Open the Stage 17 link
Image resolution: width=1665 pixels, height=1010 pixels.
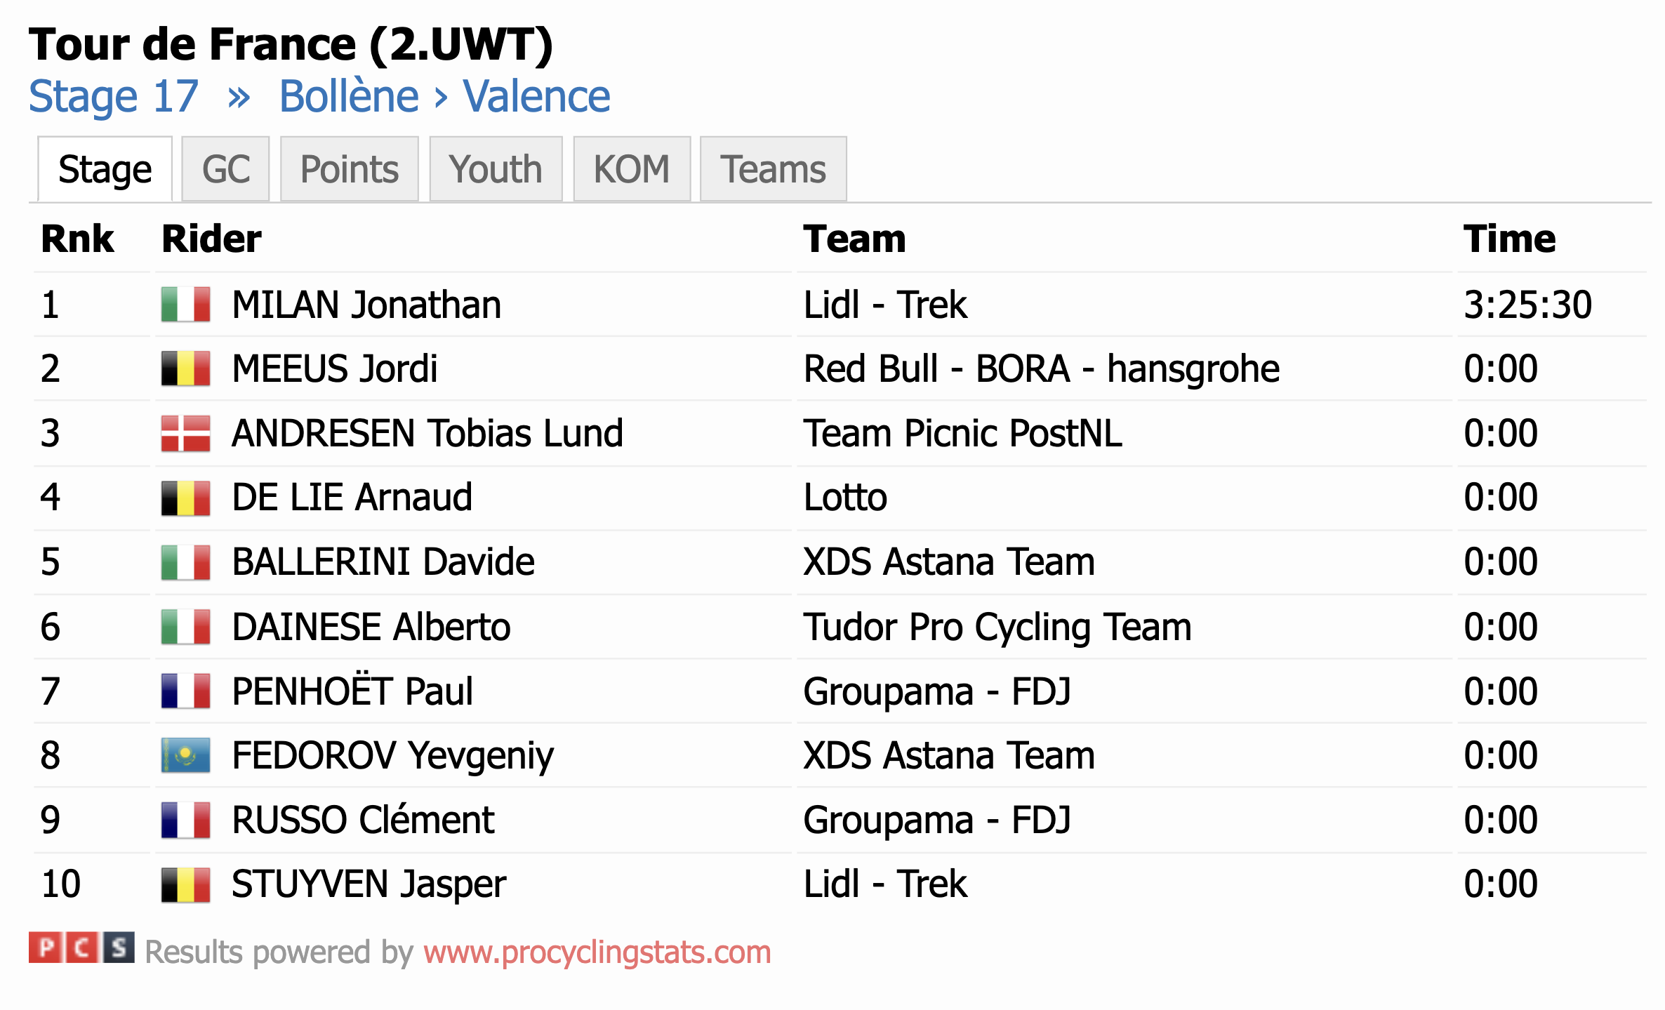[114, 96]
